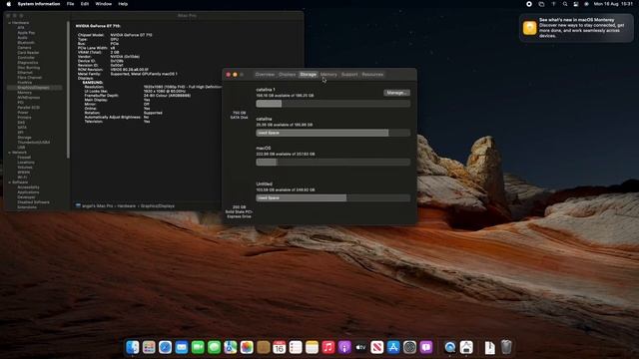Select Wi-Fi under Network

[x=22, y=178]
